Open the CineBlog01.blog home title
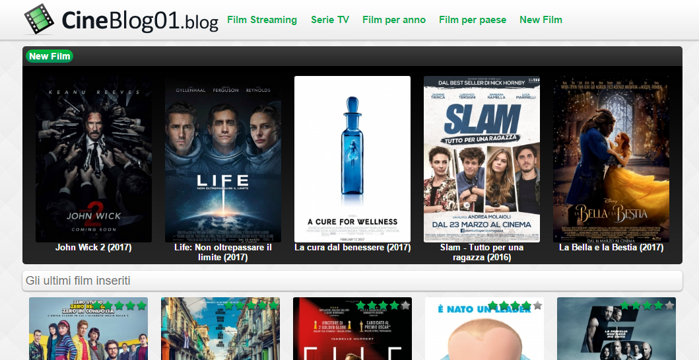The height and width of the screenshot is (360, 699). pyautogui.click(x=140, y=21)
